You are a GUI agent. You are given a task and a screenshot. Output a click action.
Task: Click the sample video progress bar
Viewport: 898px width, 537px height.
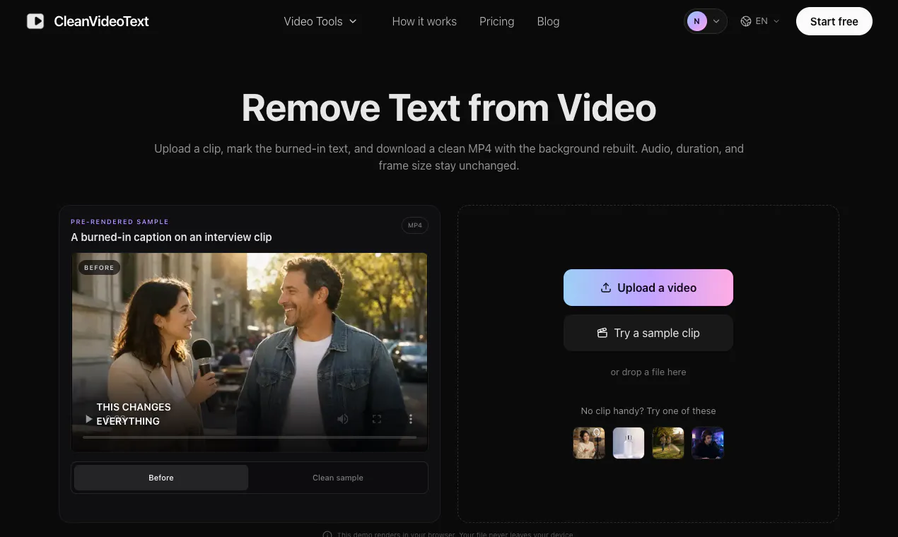tap(250, 437)
